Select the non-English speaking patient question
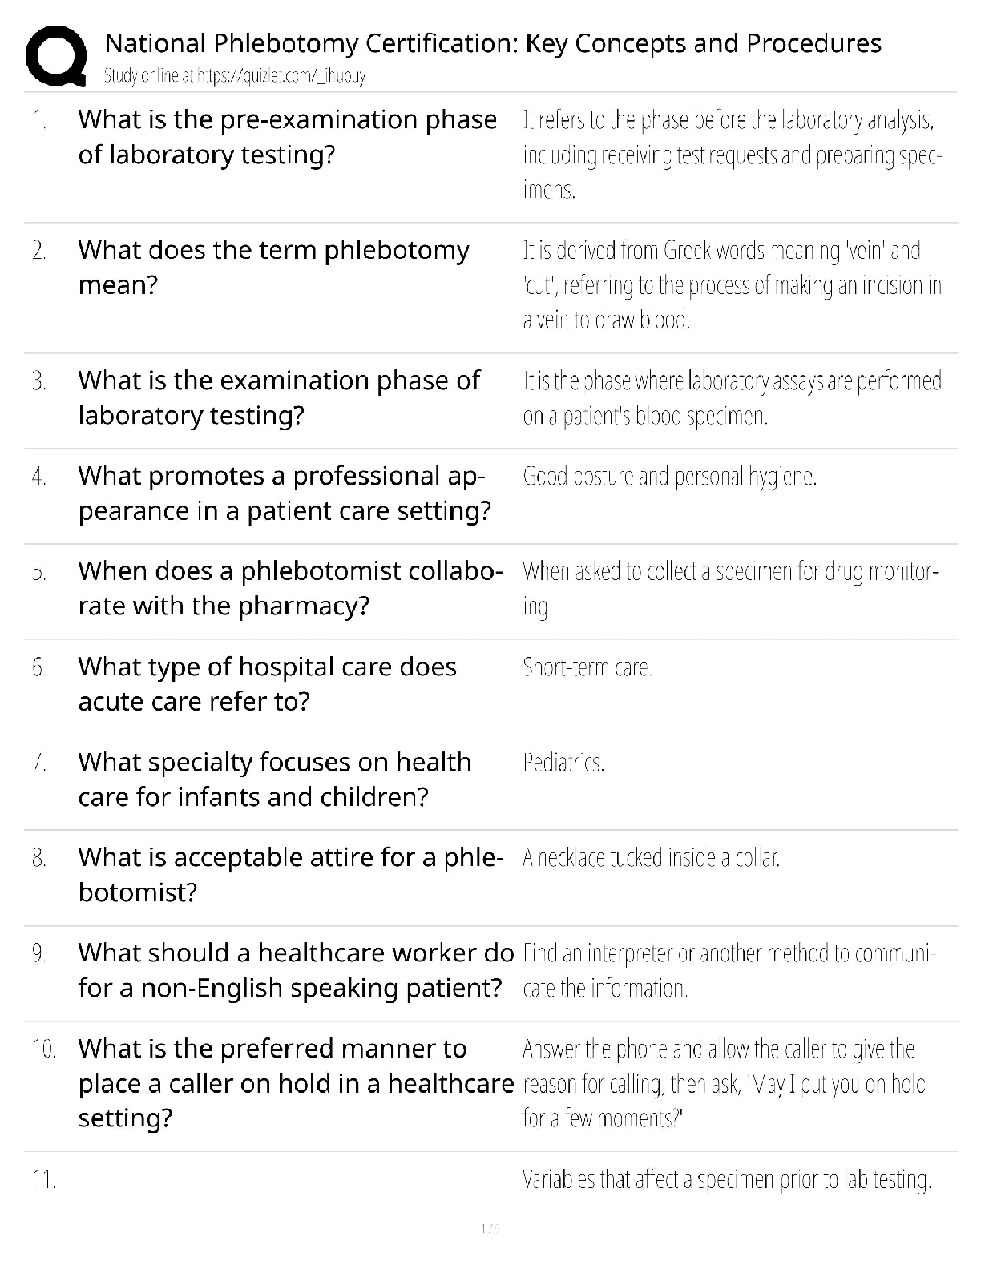The width and height of the screenshot is (981, 1269). click(295, 969)
